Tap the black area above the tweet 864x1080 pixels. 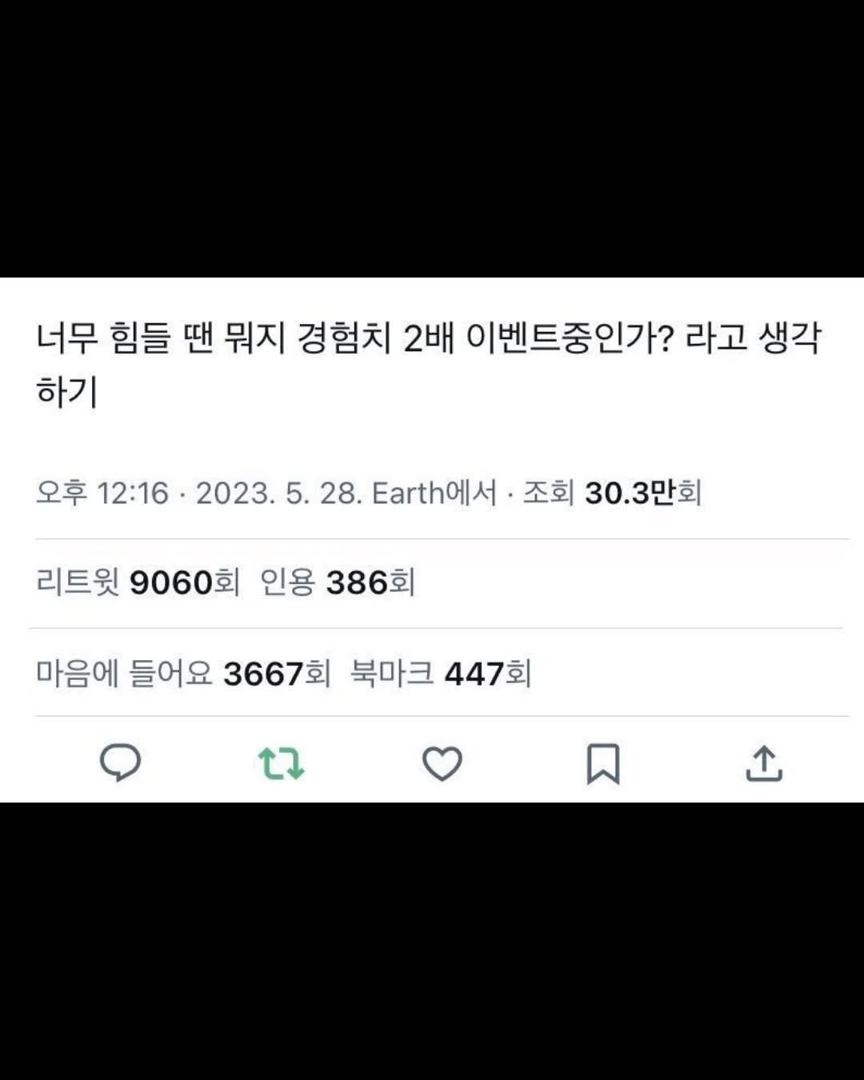(x=432, y=138)
